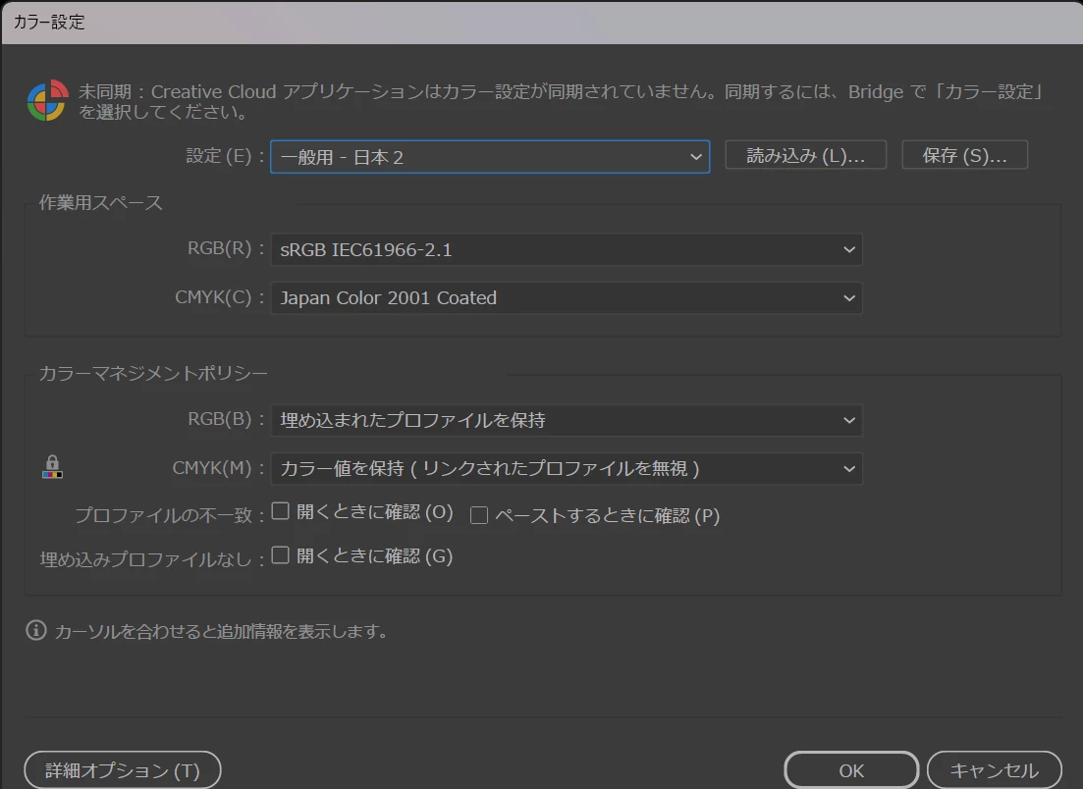
Task: Click the 詳細オプション (T) button
Action: click(x=123, y=769)
